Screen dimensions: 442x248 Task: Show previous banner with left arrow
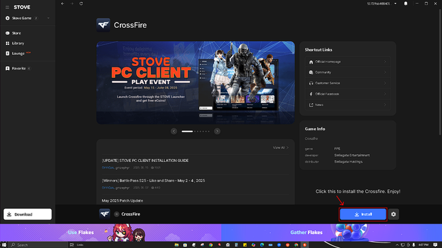pyautogui.click(x=174, y=132)
